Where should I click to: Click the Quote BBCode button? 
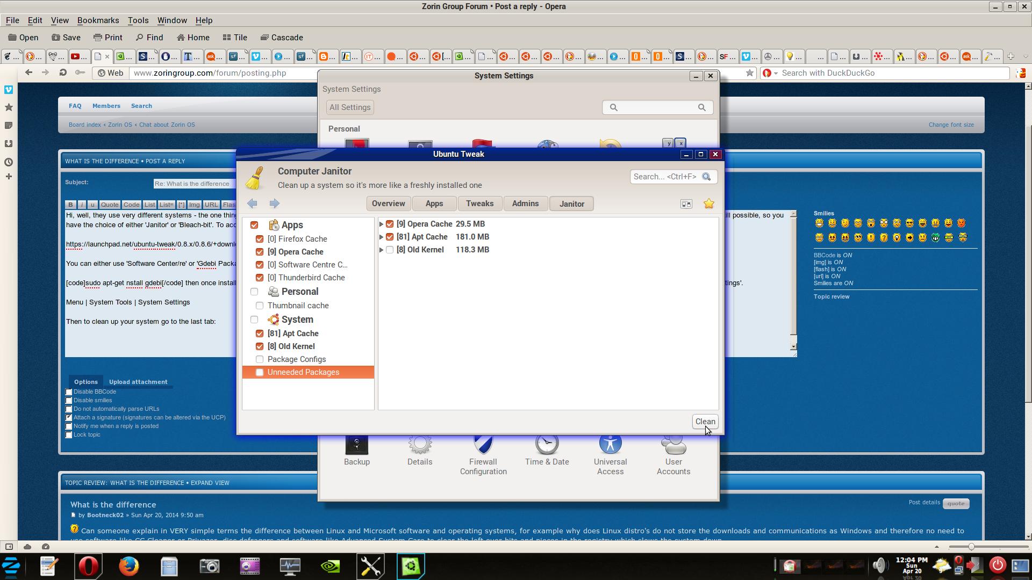(x=110, y=205)
